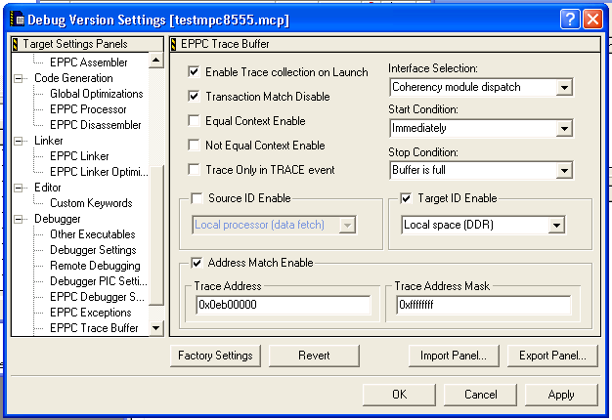This screenshot has width=612, height=420.
Task: Click the Apply button
Action: click(561, 395)
